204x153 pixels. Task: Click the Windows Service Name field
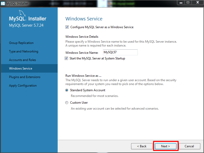120,52
